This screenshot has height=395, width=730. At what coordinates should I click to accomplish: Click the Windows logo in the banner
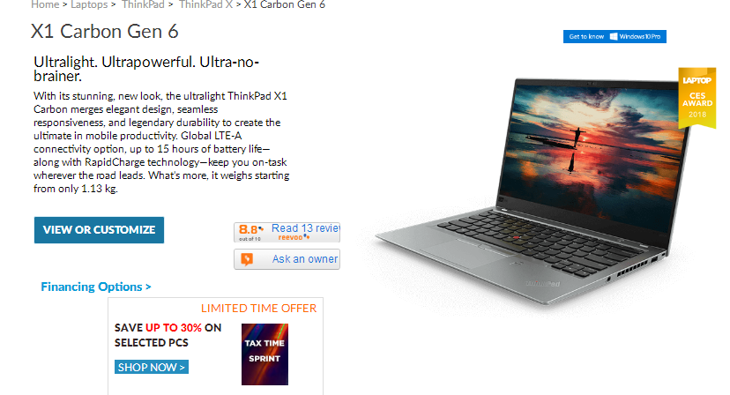pyautogui.click(x=614, y=36)
